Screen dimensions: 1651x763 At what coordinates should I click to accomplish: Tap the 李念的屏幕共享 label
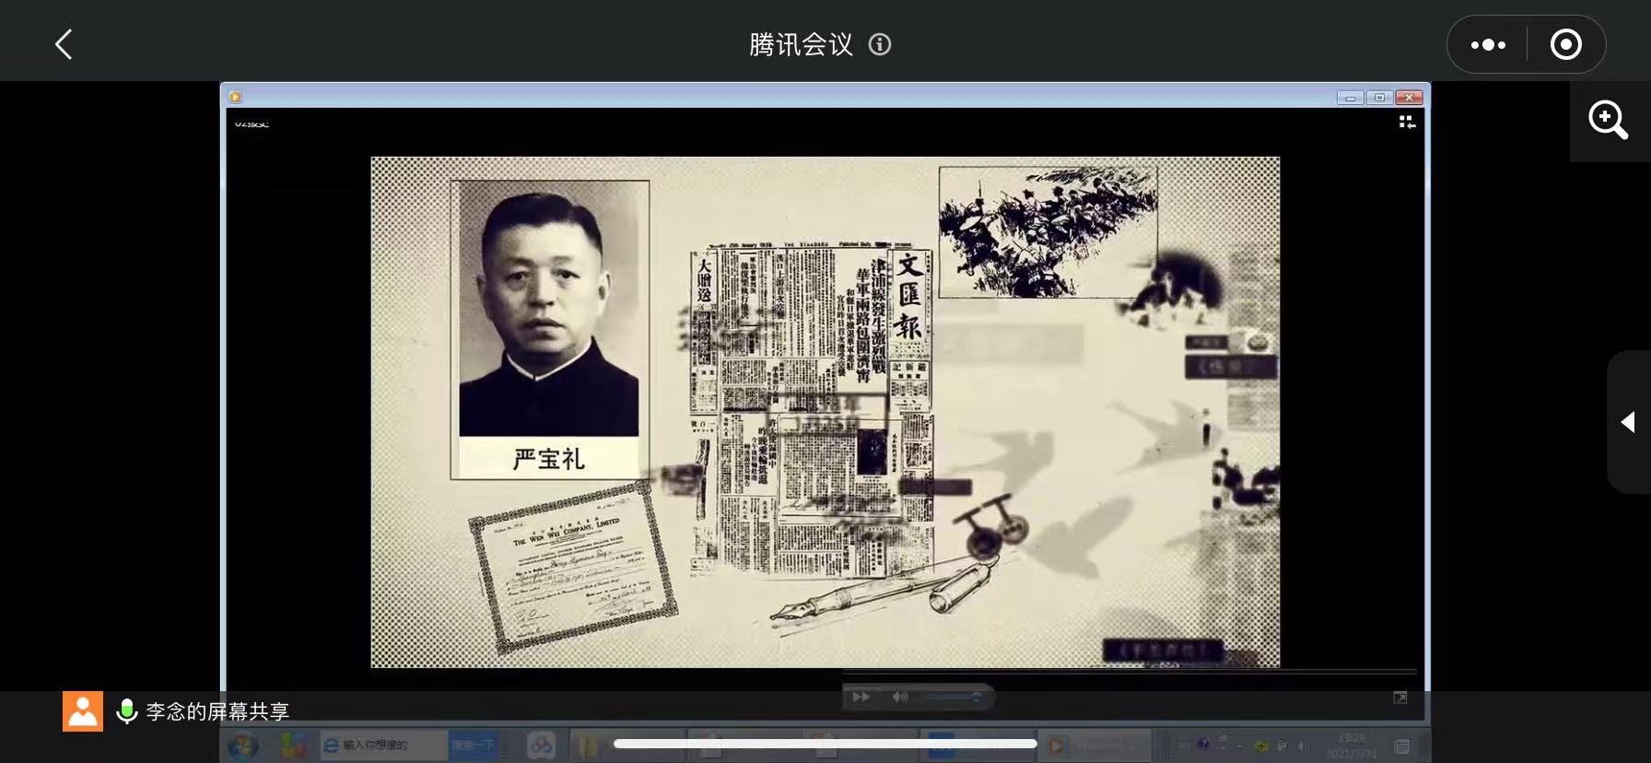(217, 711)
